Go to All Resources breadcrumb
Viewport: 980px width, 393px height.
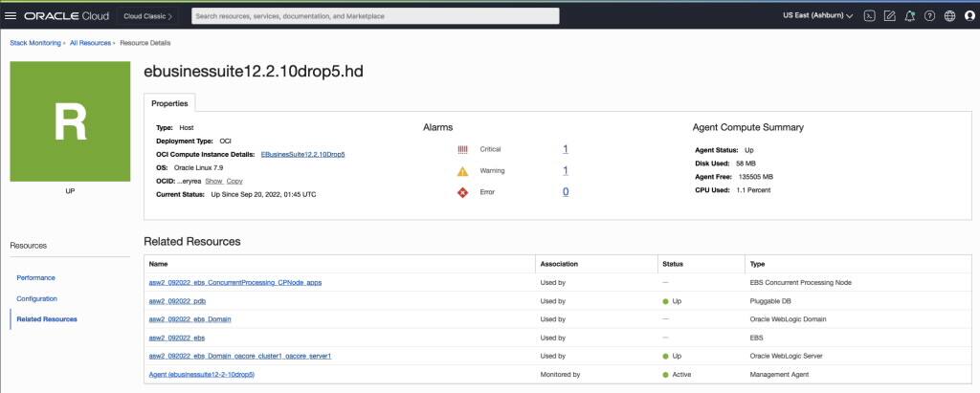(90, 43)
